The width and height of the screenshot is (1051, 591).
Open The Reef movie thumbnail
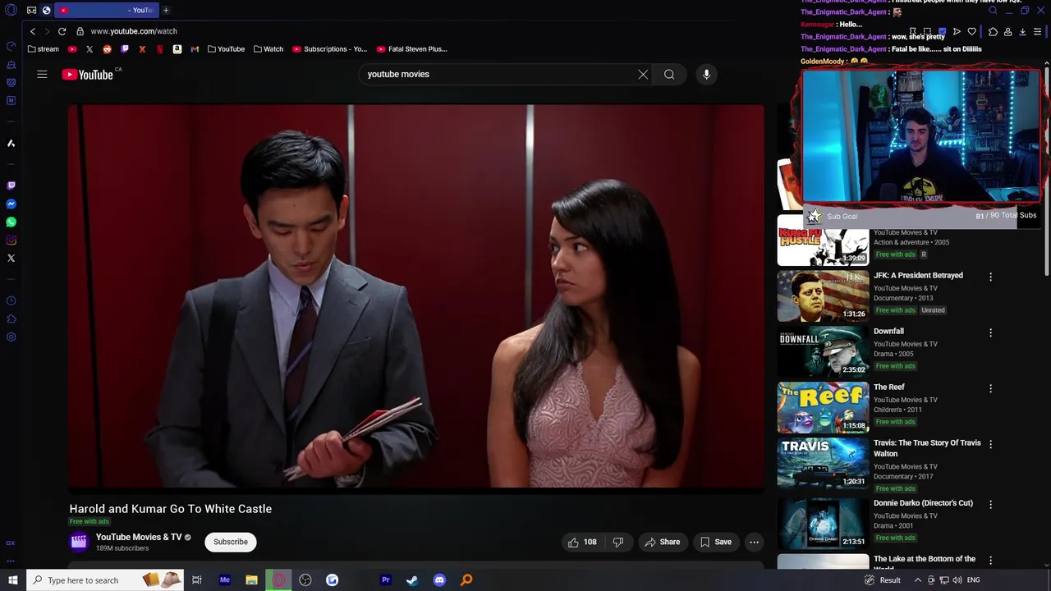(x=823, y=407)
